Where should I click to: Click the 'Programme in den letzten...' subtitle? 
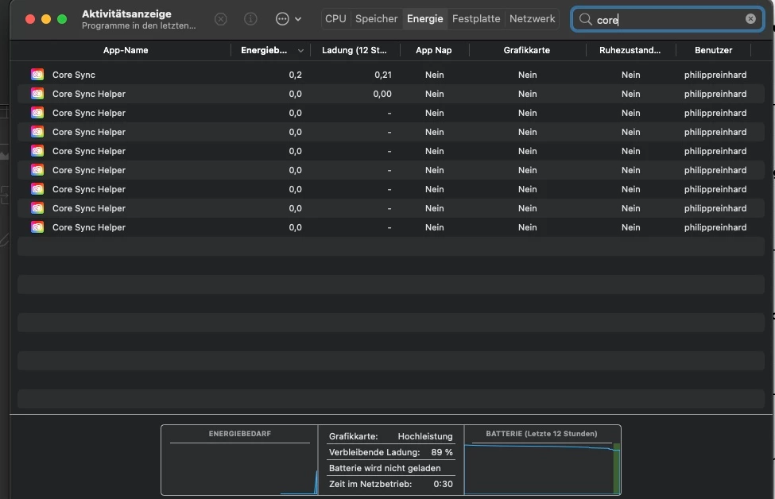point(138,25)
